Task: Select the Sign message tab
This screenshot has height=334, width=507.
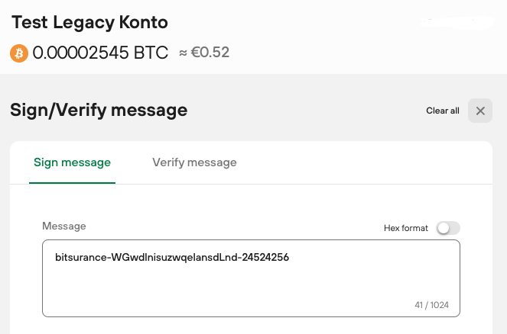Action: [x=72, y=162]
